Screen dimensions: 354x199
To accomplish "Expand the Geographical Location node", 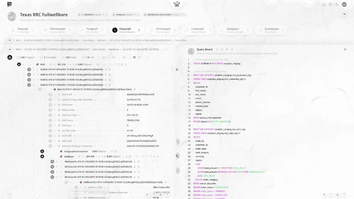I will [47, 151].
